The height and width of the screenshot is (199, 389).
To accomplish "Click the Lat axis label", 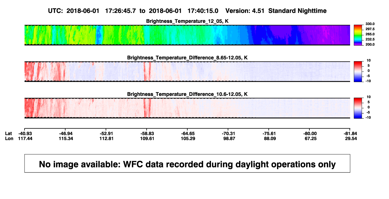I will click(x=9, y=133).
